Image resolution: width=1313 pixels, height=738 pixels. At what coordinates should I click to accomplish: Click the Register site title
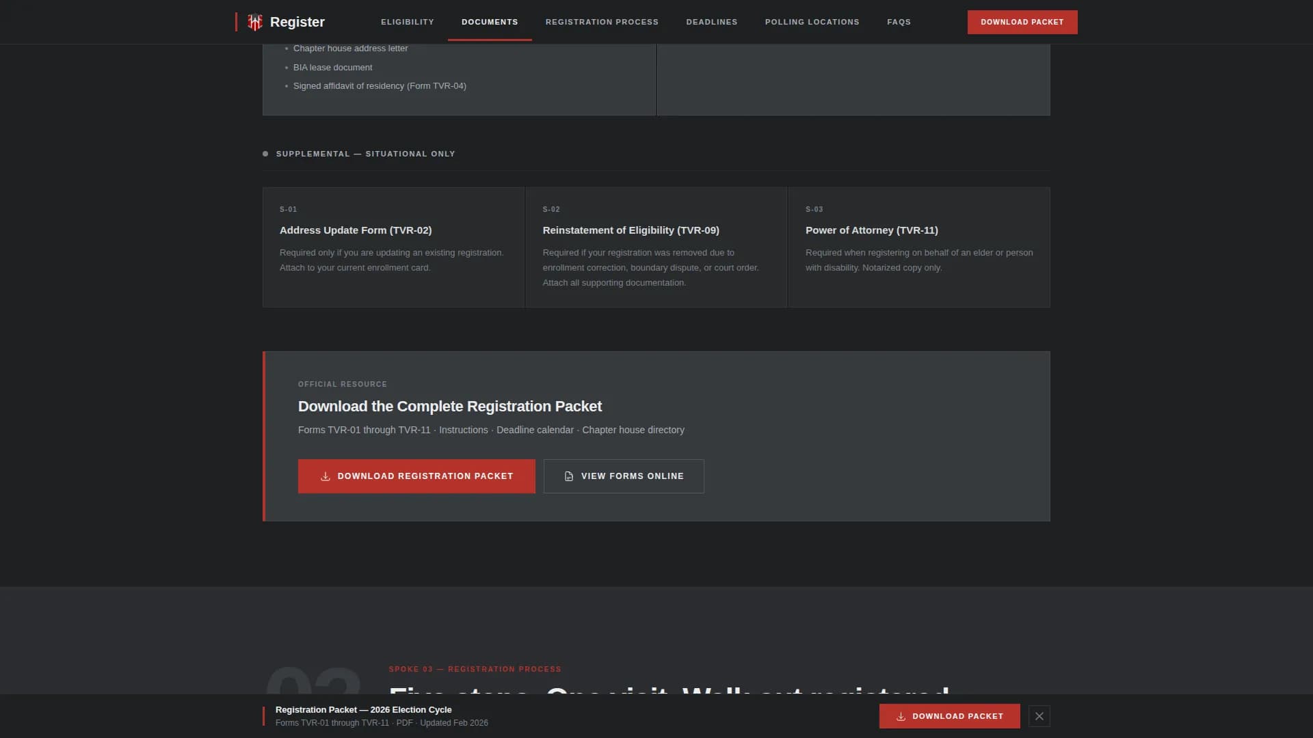point(297,22)
